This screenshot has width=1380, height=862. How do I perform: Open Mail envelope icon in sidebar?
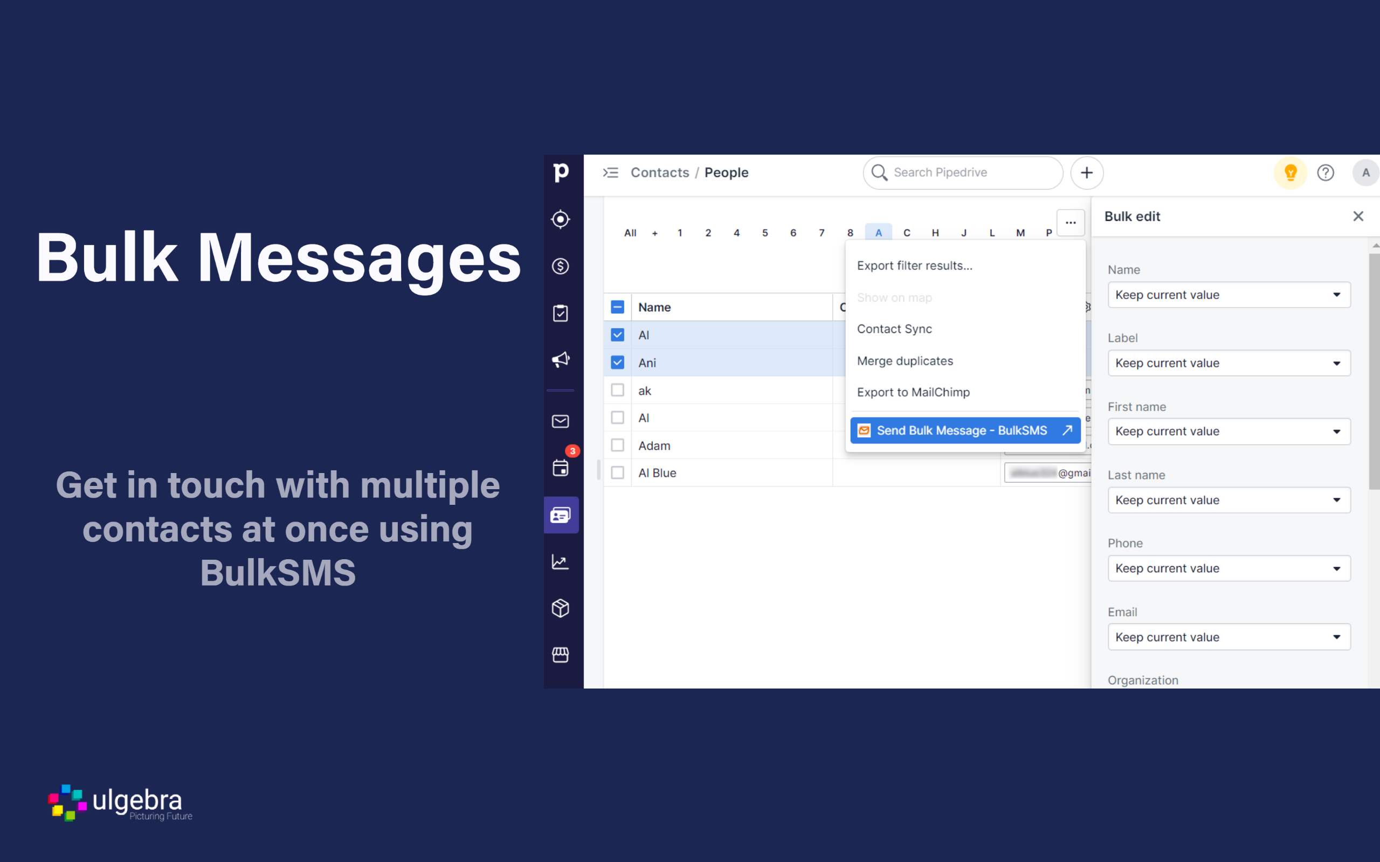(561, 421)
